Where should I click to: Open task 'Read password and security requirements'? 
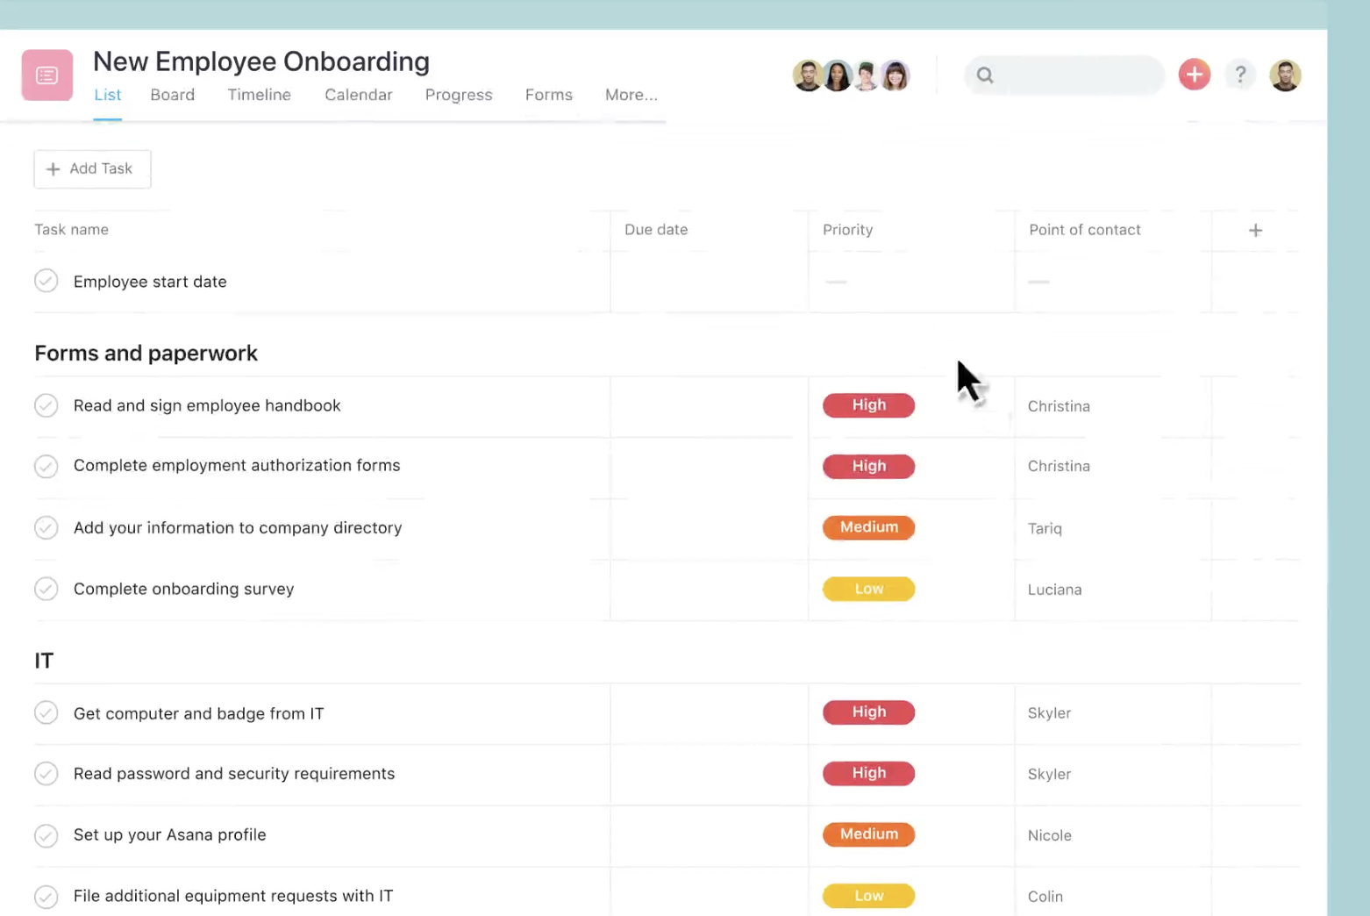pyautogui.click(x=234, y=773)
